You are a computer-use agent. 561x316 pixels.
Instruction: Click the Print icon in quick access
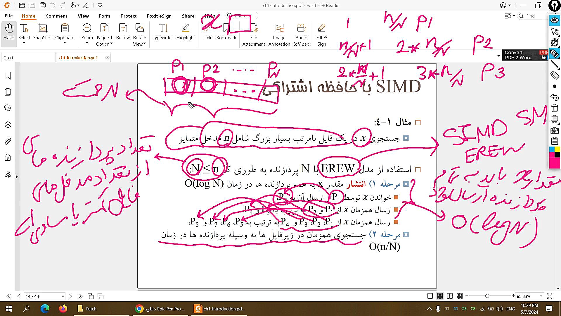[x=43, y=5]
